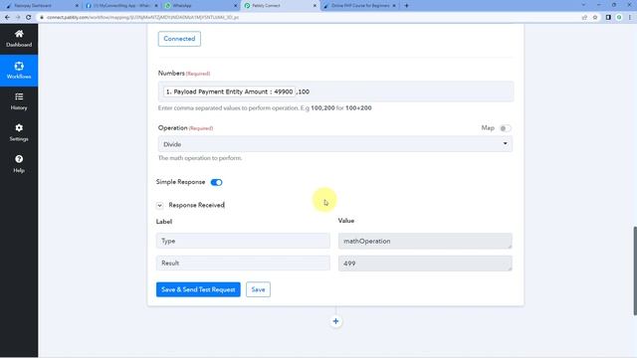Select the Pabbly Connect tab
637x358 pixels.
(x=280, y=6)
